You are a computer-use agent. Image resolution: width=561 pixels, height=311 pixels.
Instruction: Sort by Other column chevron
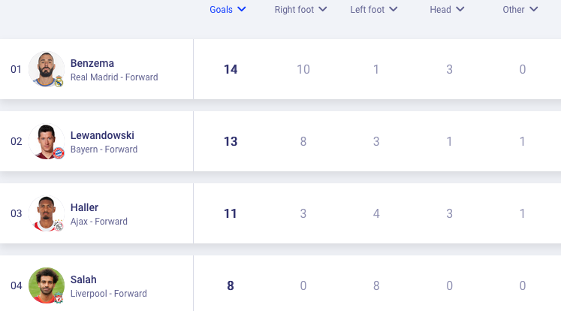pyautogui.click(x=534, y=10)
